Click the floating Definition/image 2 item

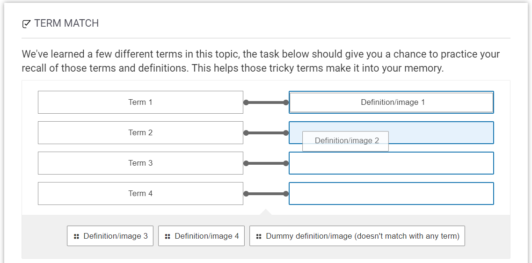coord(346,141)
